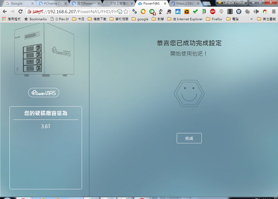Click the dark circle e extension icon
This screenshot has height=199, width=278.
pyautogui.click(x=239, y=12)
